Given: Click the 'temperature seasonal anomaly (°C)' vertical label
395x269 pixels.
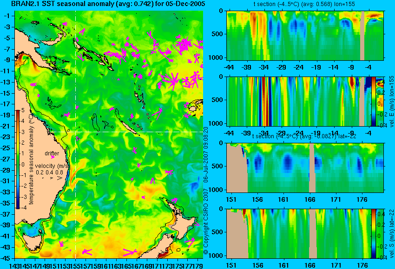Looking at the screenshot, I should (x=31, y=159).
